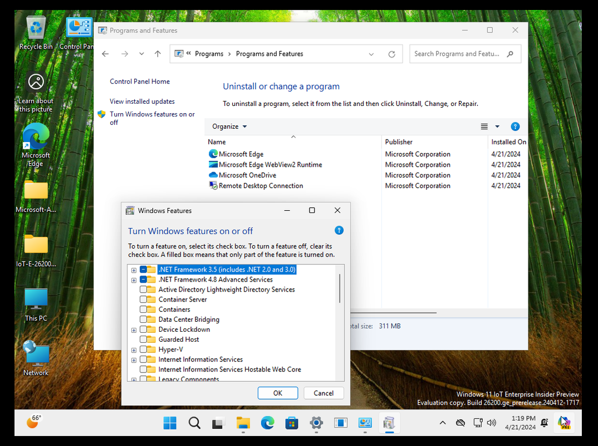Expand the Hyper-V feature node

(x=134, y=350)
